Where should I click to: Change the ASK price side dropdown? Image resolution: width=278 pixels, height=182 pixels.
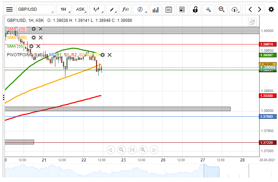[80, 9]
